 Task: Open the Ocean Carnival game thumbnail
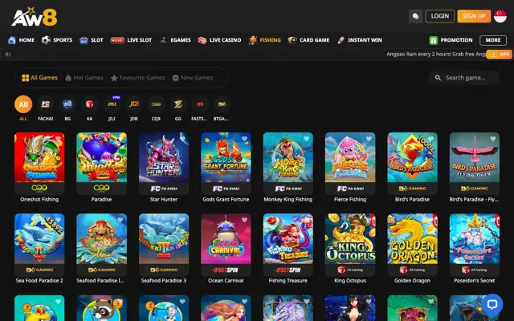[x=226, y=239]
